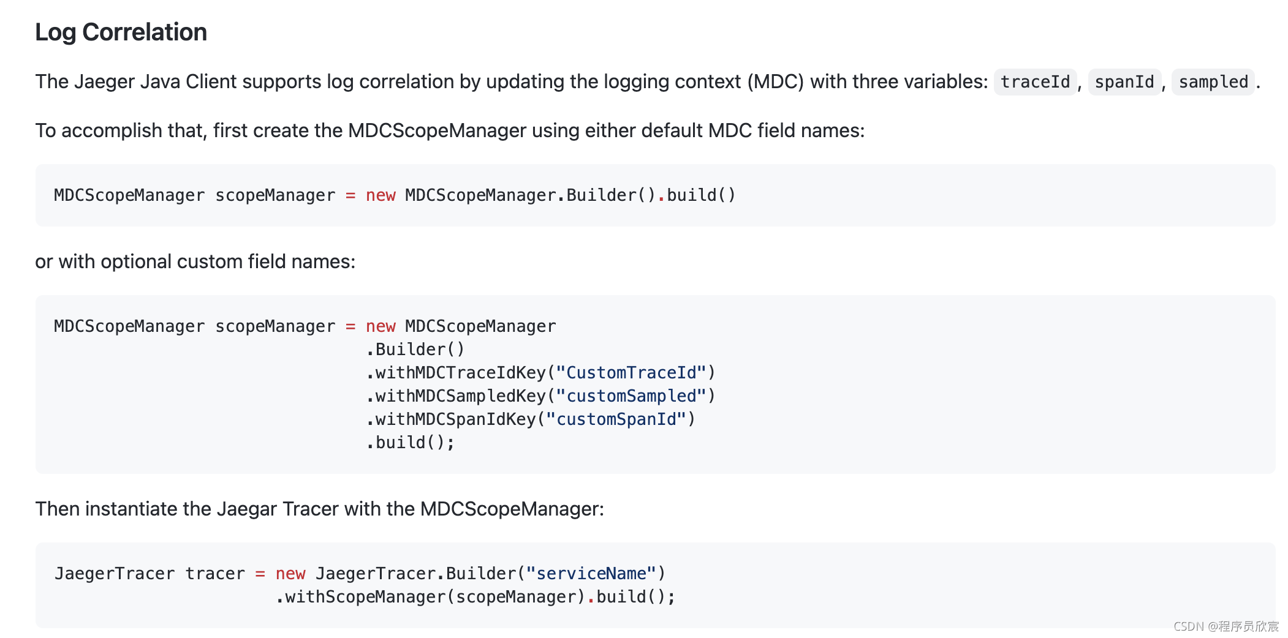Click the "Log Correlation" heading
This screenshot has height=638, width=1288.
coord(121,32)
